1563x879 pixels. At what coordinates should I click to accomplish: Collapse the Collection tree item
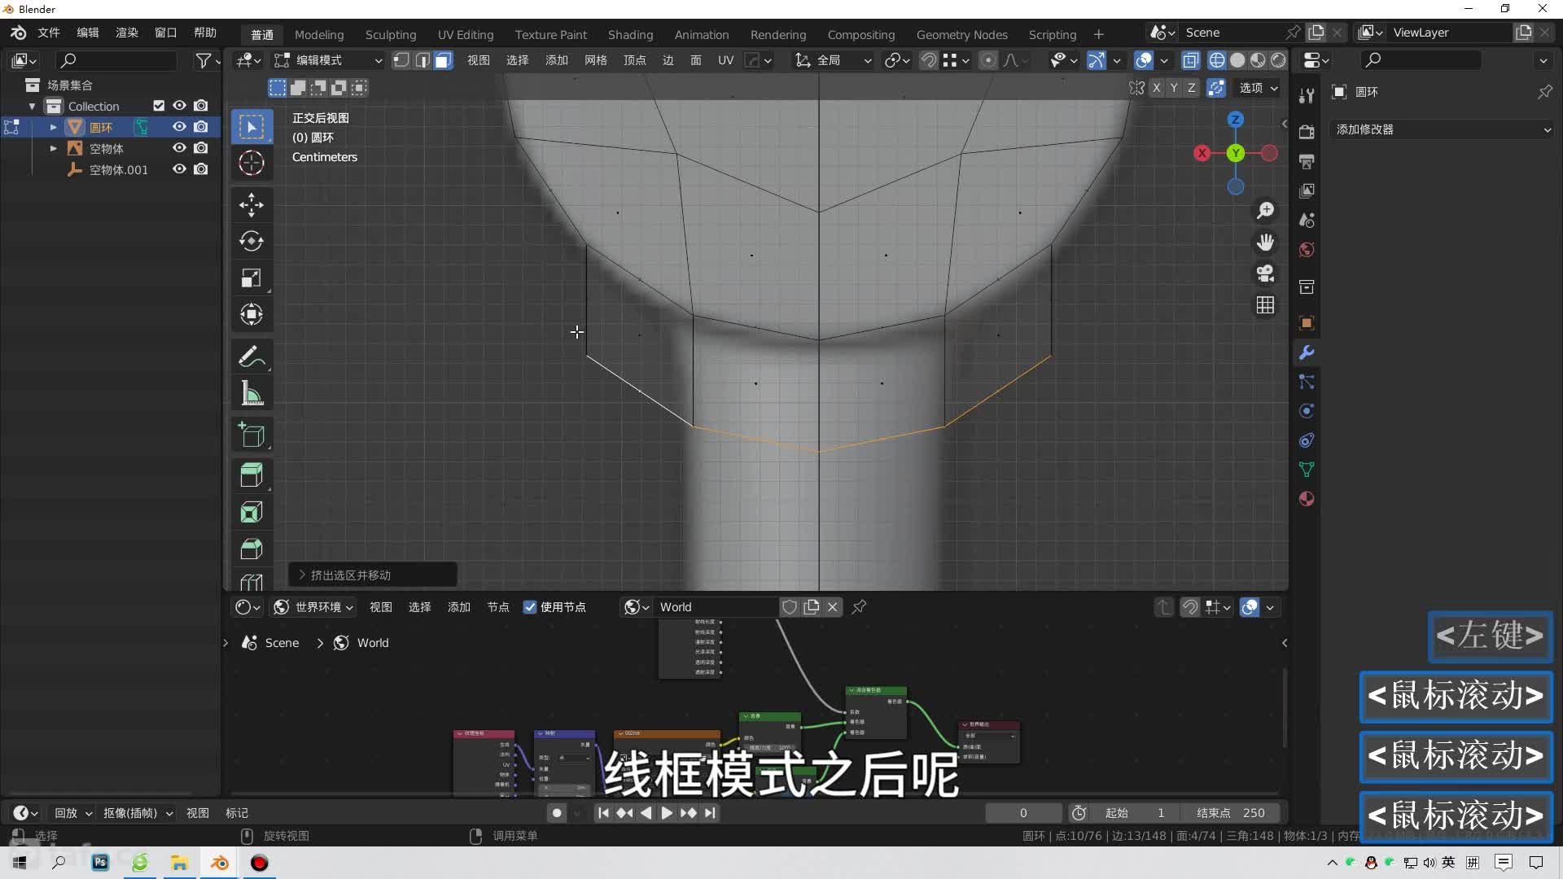(32, 106)
